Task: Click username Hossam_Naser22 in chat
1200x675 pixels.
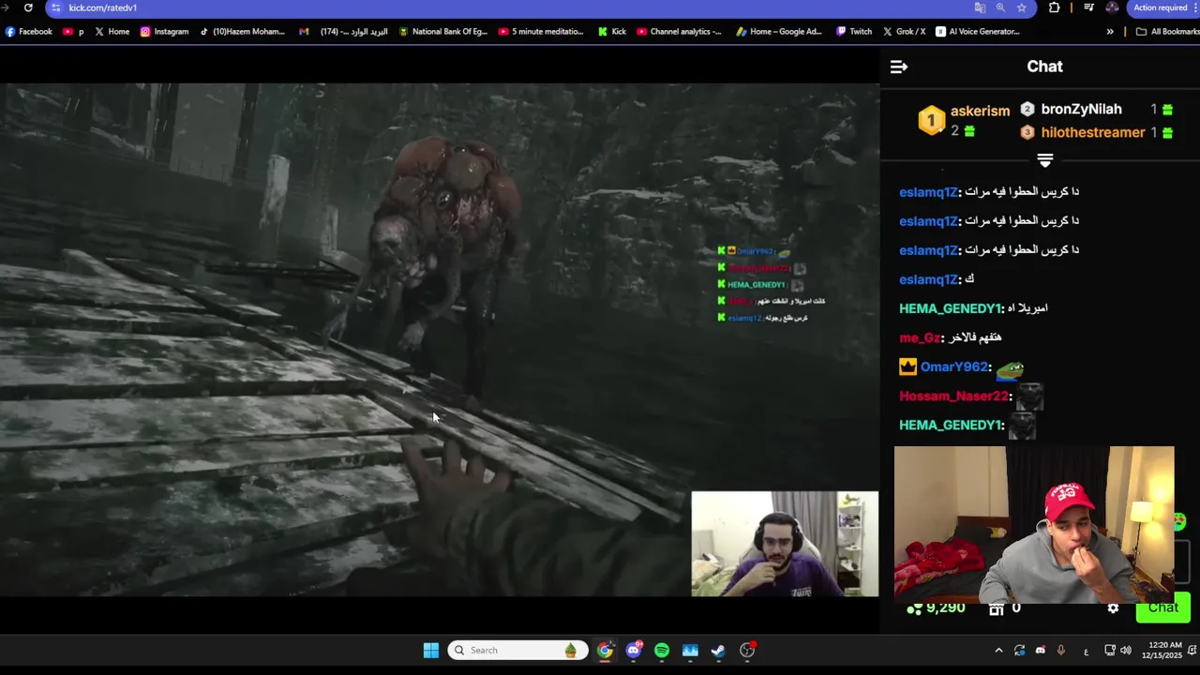Action: coord(953,396)
